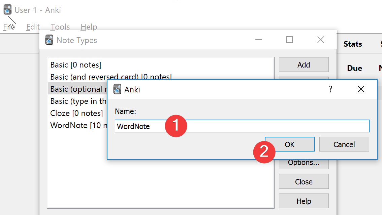The image size is (382, 215).
Task: Click Add in Note Types window
Action: 304,64
